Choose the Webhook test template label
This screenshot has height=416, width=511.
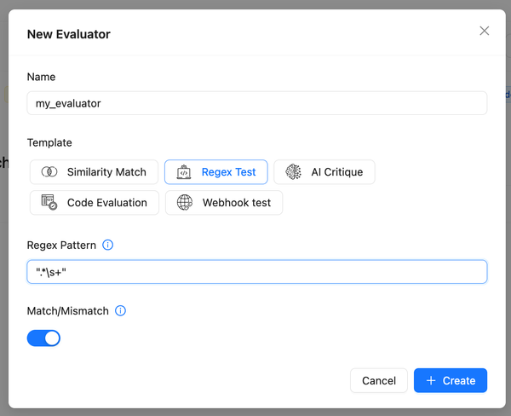236,203
